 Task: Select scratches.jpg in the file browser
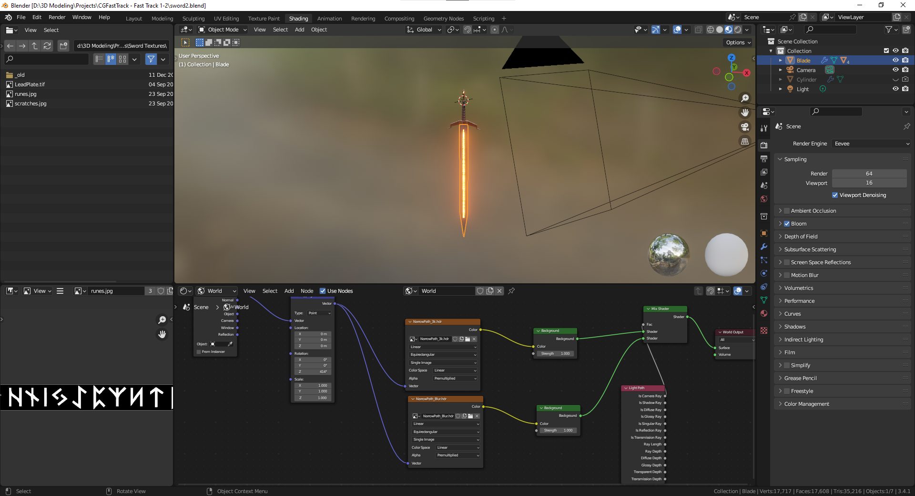pos(30,103)
